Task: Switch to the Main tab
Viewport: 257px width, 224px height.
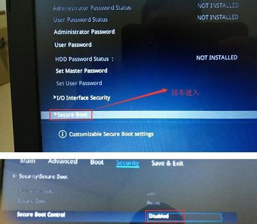Action: click(x=28, y=161)
